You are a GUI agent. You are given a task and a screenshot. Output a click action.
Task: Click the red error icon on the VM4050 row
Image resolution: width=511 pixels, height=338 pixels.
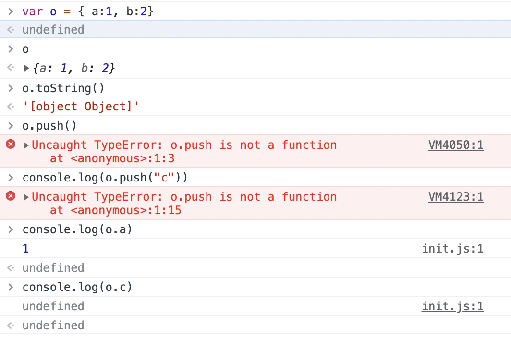pyautogui.click(x=11, y=145)
